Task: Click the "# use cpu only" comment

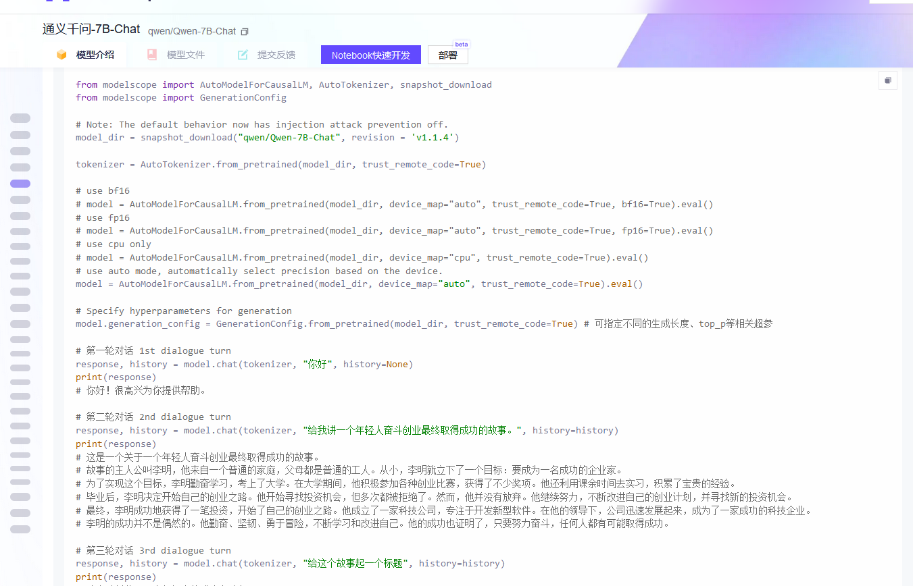Action: point(114,244)
